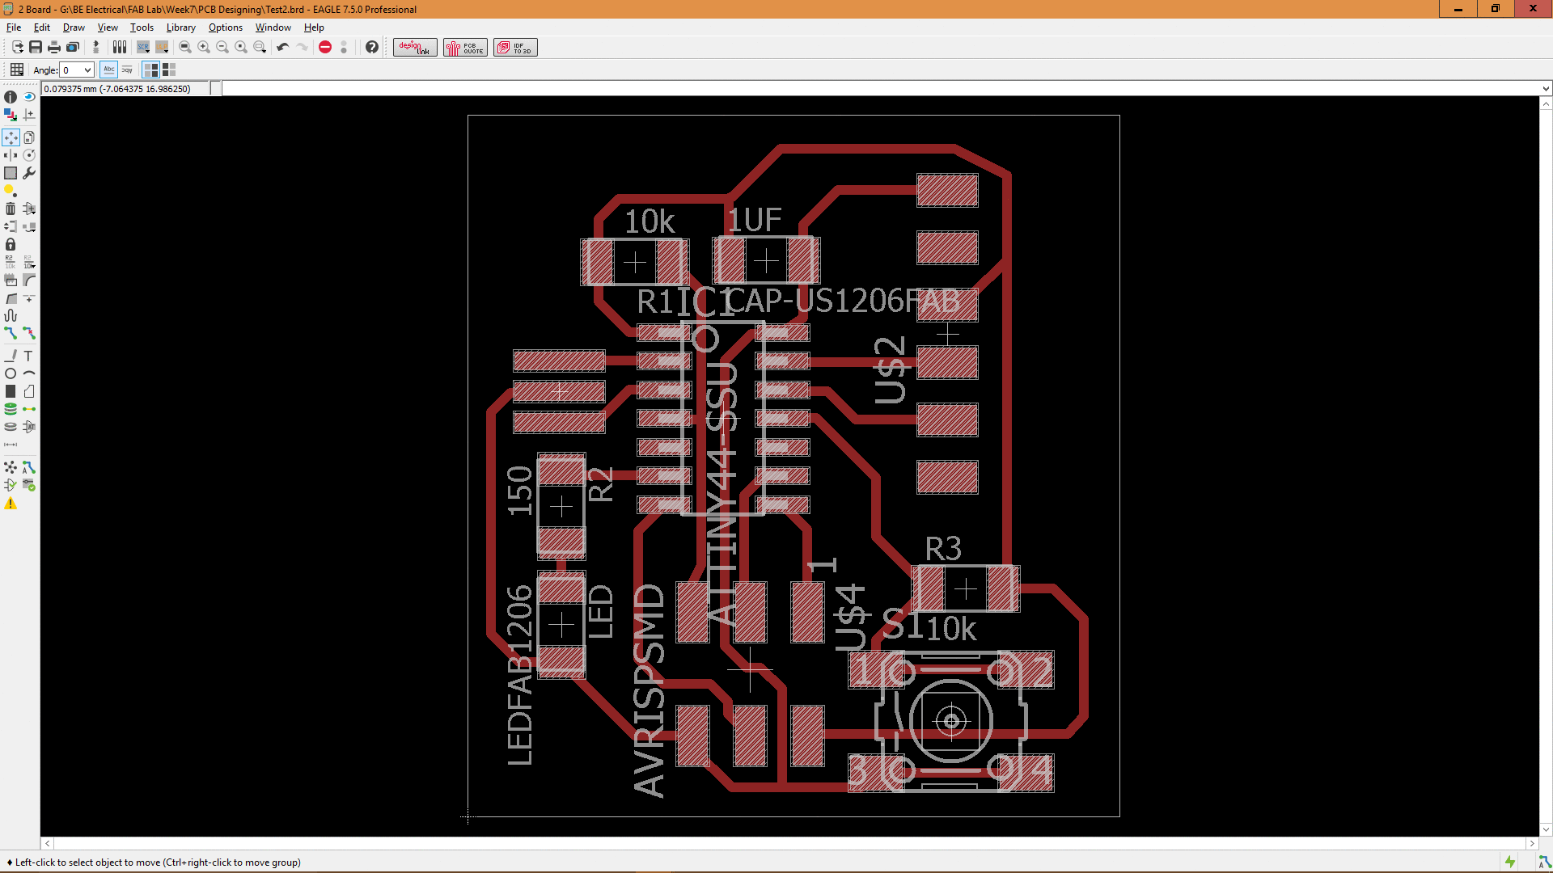Click the PCB Quote button
The image size is (1553, 873).
coord(465,48)
